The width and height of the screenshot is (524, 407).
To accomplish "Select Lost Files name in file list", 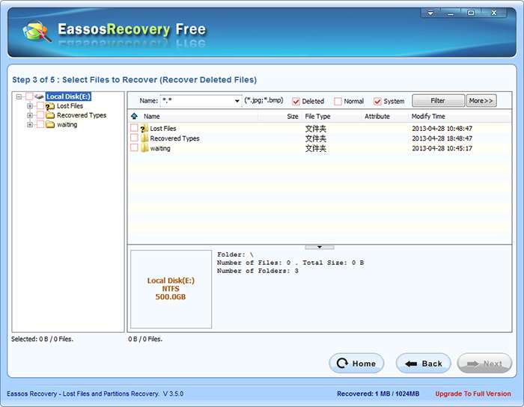I will 162,128.
